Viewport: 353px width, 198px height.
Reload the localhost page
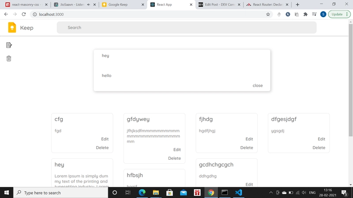point(24,14)
